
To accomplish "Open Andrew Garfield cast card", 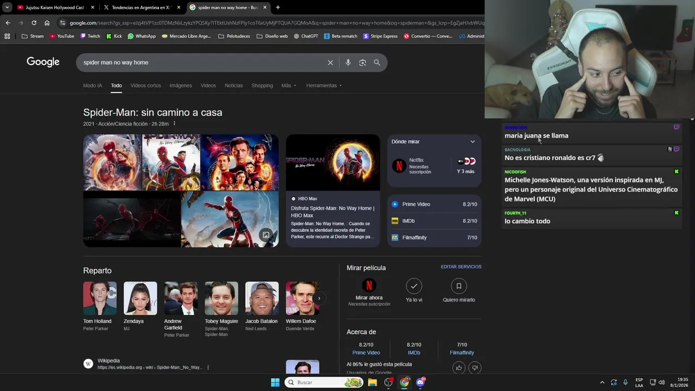I will (181, 310).
